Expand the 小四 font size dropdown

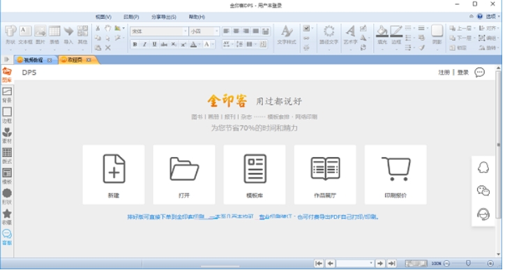(216, 31)
